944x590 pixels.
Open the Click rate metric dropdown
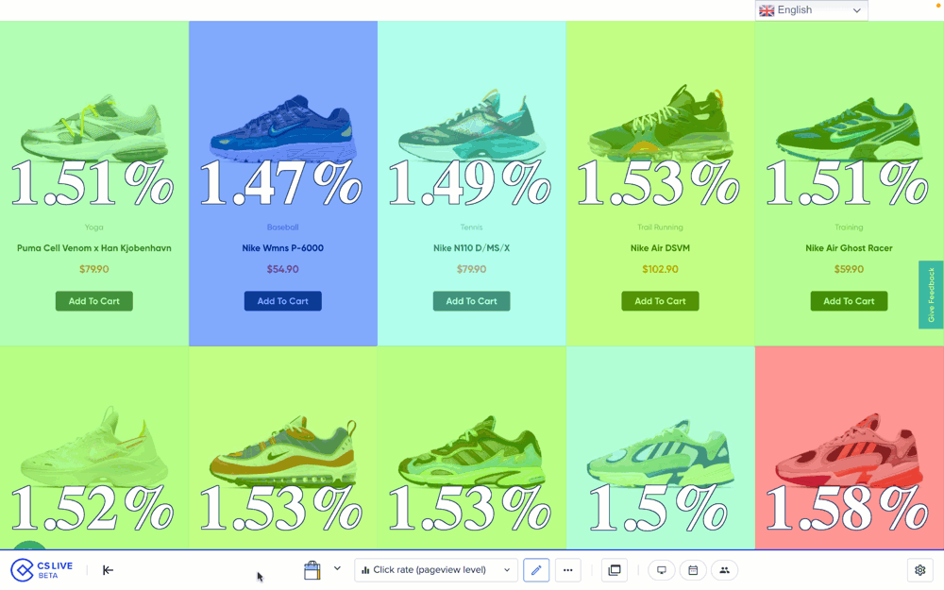coord(435,570)
